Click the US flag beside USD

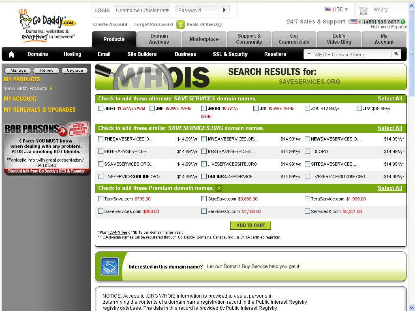pos(327,9)
